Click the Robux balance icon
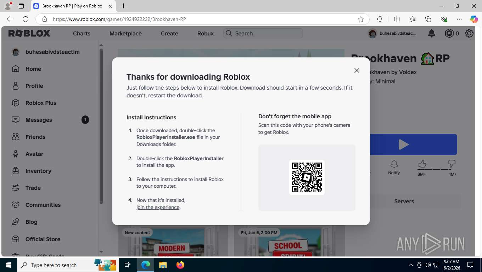The width and height of the screenshot is (482, 272). [x=449, y=33]
